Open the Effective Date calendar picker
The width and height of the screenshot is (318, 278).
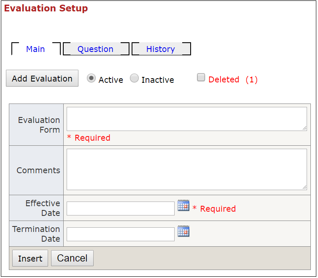183,205
